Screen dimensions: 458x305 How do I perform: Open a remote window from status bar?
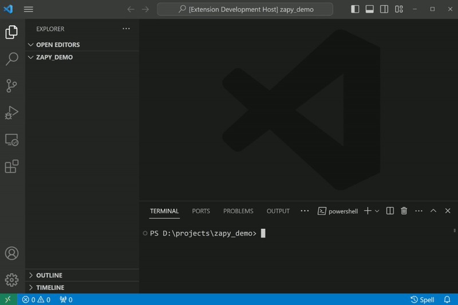coord(9,299)
